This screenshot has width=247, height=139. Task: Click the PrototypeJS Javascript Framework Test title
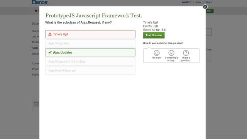93,15
